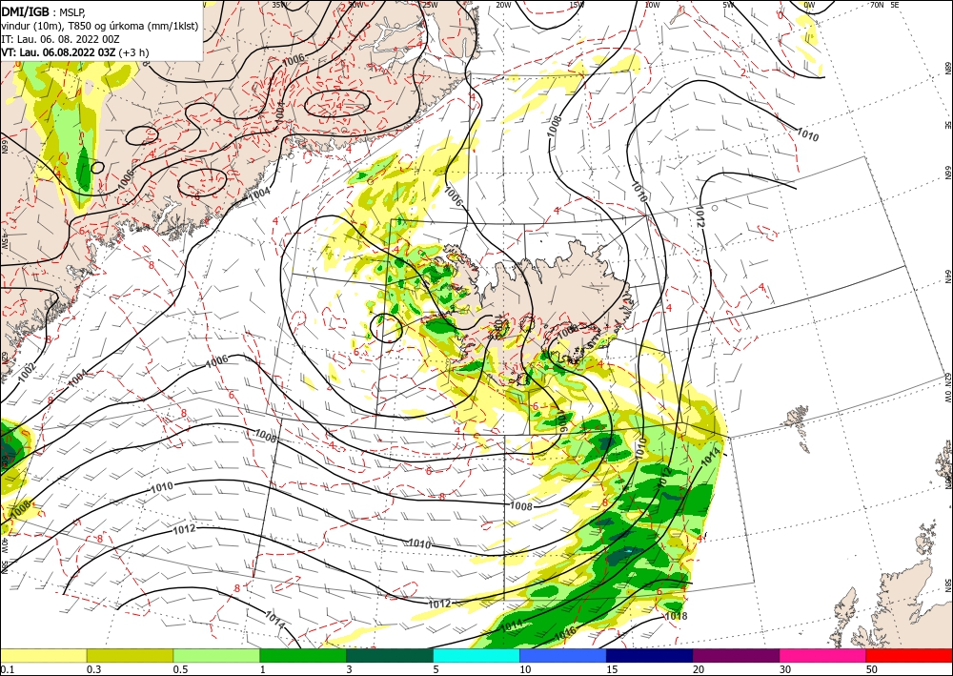Click the "35W" longitude label
Viewport: 953px width, 676px height.
click(x=279, y=4)
